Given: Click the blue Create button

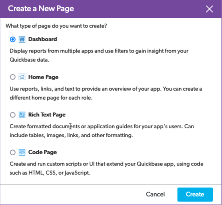Looking at the screenshot, I should [195, 195].
